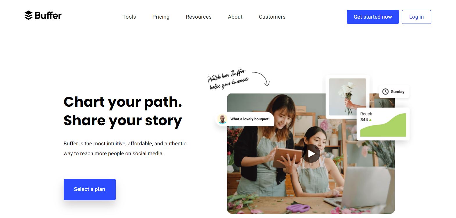Image resolution: width=456 pixels, height=218 pixels.
Task: Click the green Reach area chart
Action: 387,128
